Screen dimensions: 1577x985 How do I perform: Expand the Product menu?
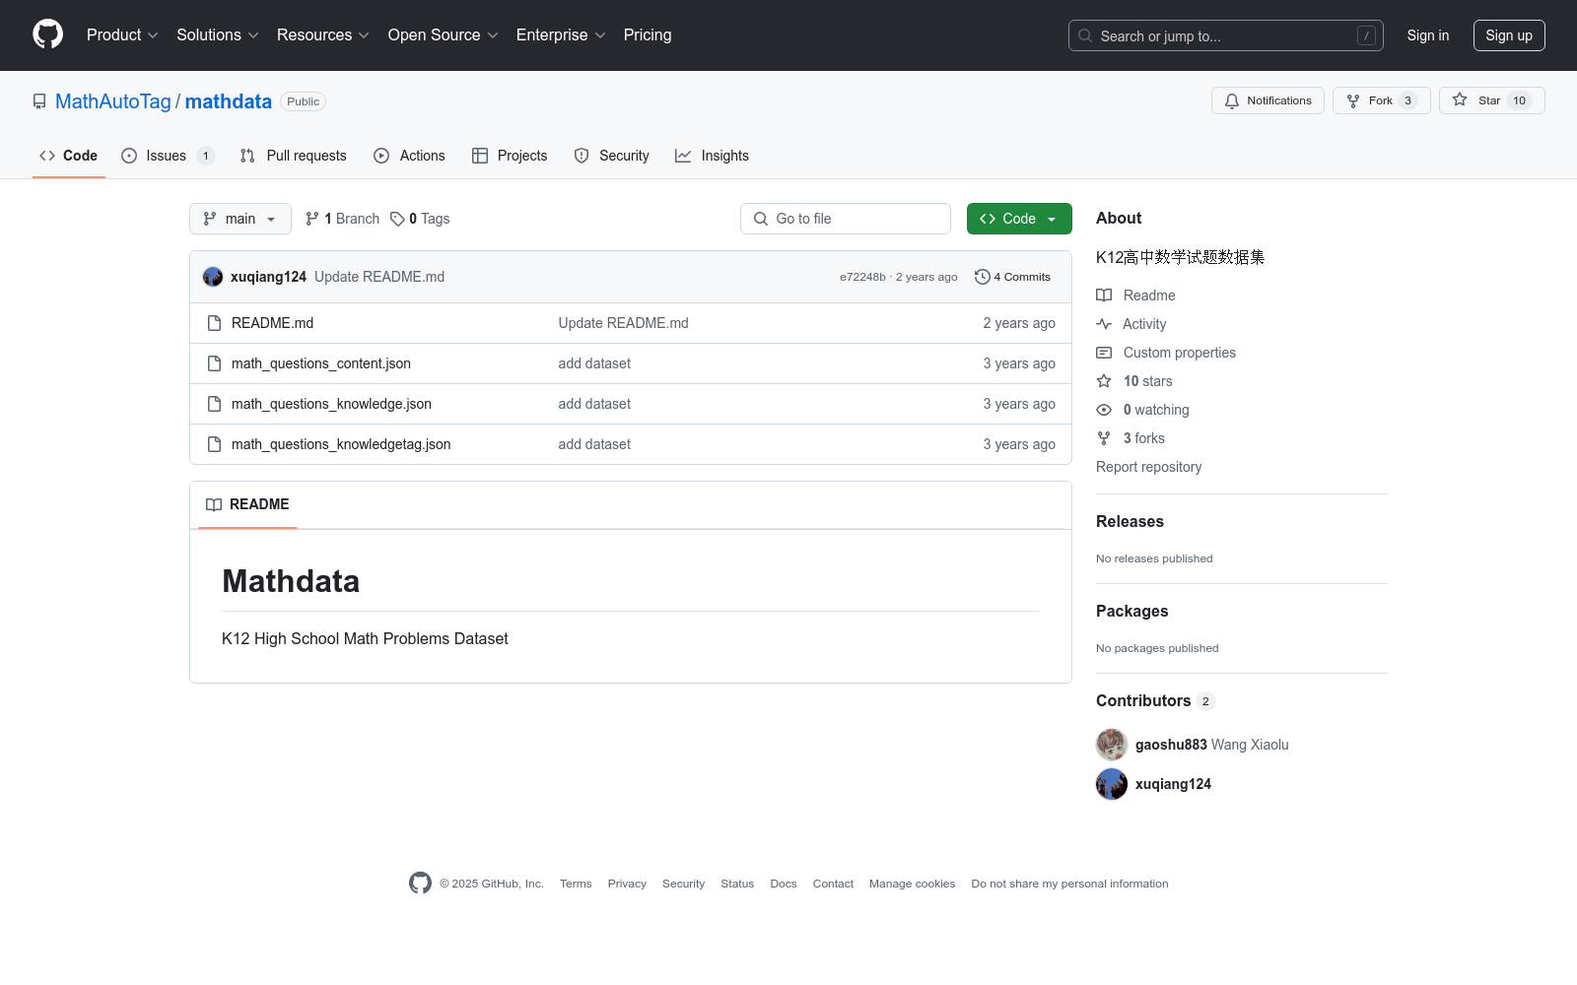pyautogui.click(x=122, y=34)
